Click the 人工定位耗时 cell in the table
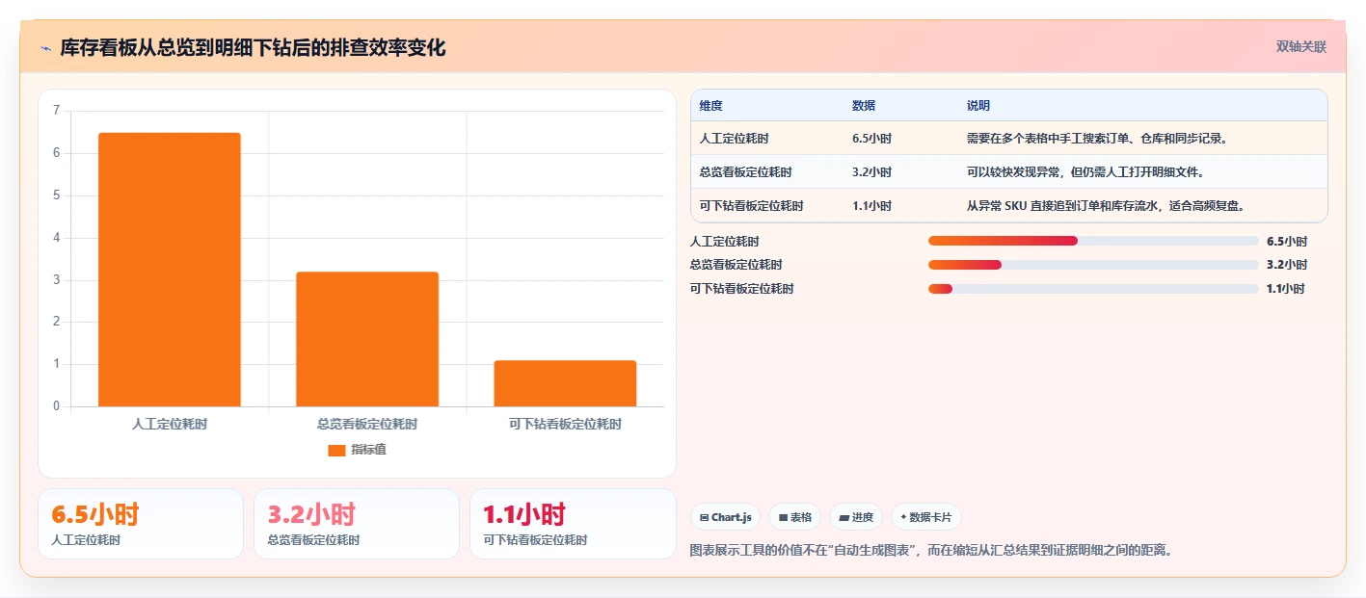Image resolution: width=1366 pixels, height=598 pixels. pyautogui.click(x=735, y=139)
